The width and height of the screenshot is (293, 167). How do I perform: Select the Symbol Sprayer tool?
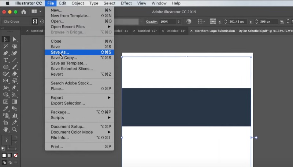tap(5, 116)
